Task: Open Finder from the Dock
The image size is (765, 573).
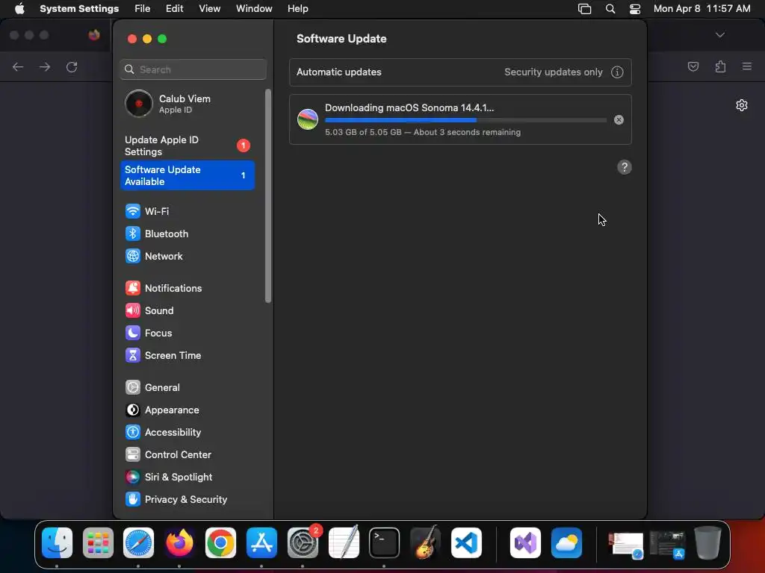Action: (x=57, y=543)
